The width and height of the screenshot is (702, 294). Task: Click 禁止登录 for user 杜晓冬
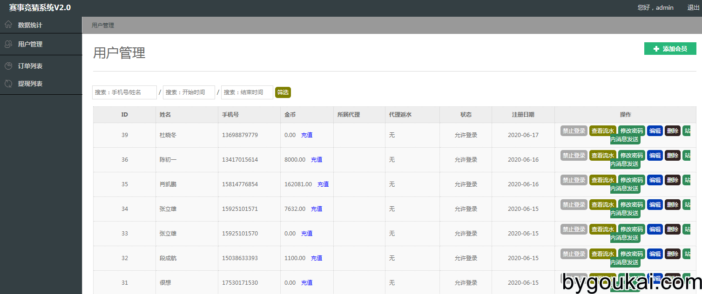[x=574, y=131]
